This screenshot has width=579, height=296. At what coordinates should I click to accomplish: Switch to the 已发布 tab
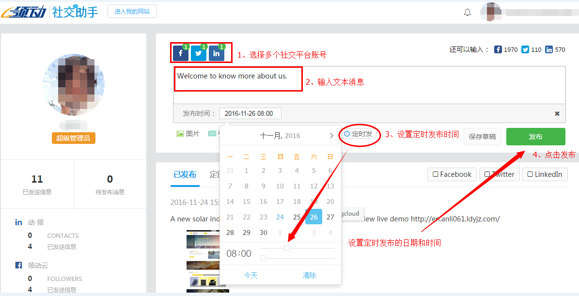point(185,175)
